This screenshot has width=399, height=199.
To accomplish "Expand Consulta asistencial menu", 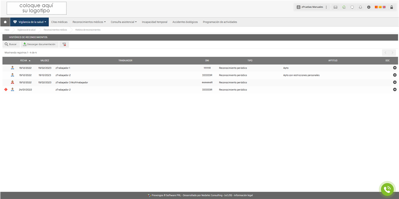I will coord(123,22).
